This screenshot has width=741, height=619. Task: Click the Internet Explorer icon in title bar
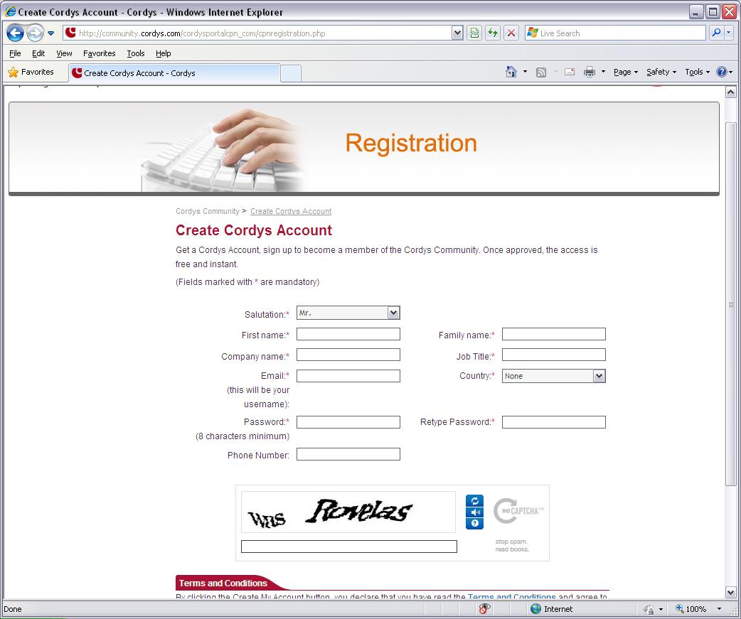click(x=10, y=12)
